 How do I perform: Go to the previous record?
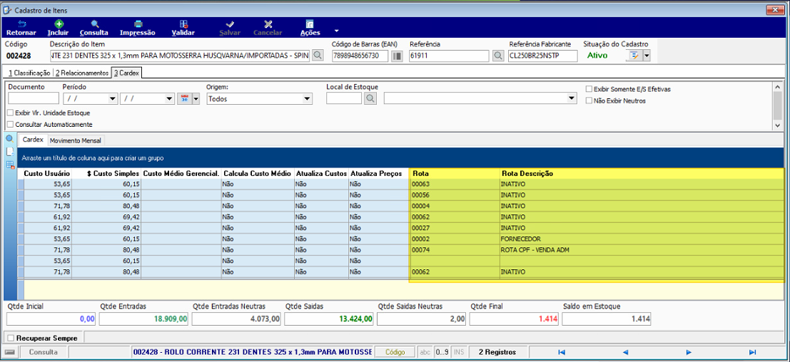625,352
